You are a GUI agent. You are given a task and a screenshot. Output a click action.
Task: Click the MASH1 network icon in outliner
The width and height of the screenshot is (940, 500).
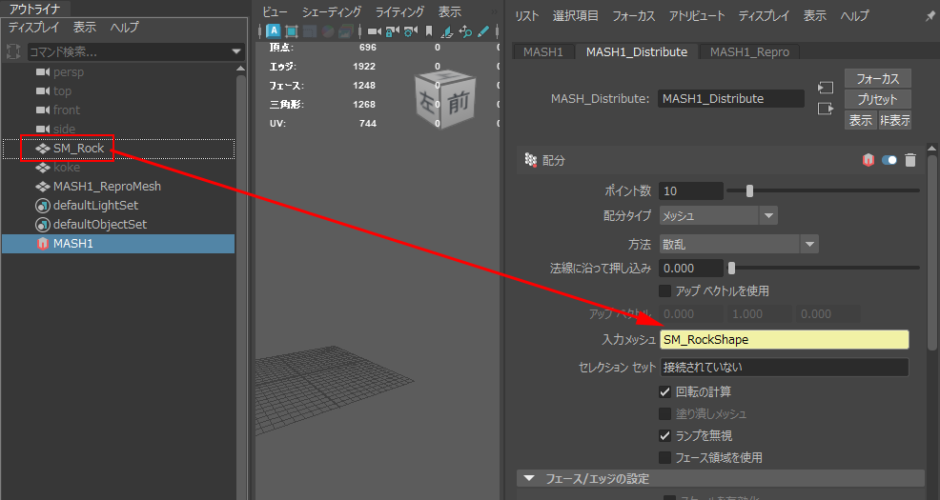pos(42,244)
